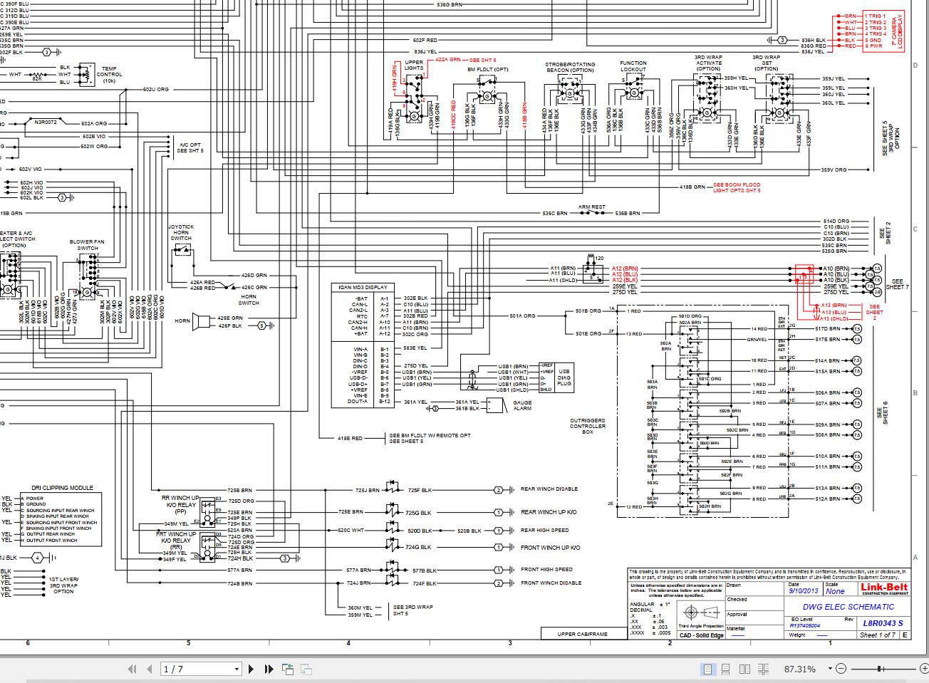929x683 pixels.
Task: Go forward to the next view
Action: (x=306, y=669)
